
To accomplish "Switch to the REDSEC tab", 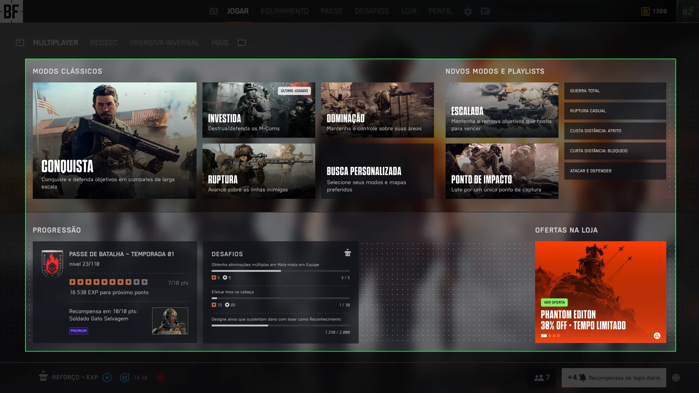I will (x=104, y=43).
